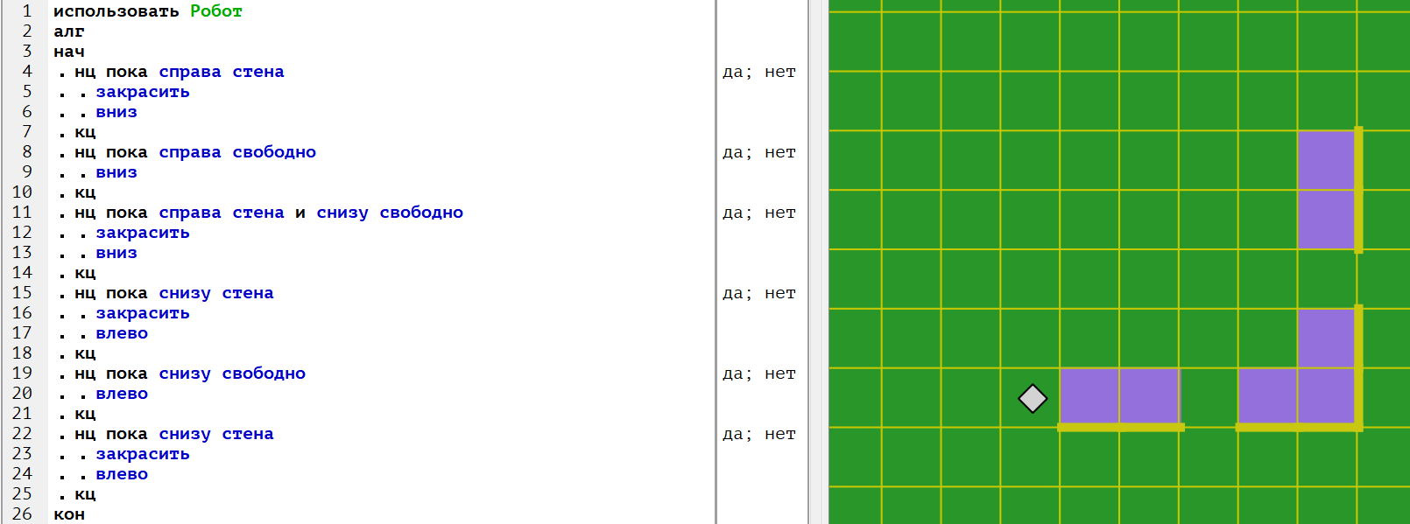Click the 'нач' keyword on line 3
This screenshot has width=1410, height=524.
69,52
